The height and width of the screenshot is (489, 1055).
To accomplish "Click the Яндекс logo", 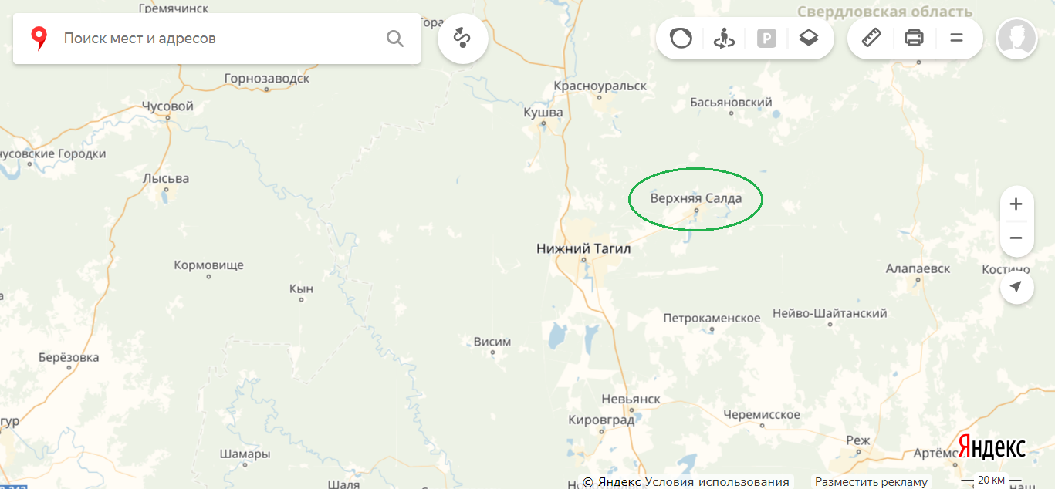I will [992, 447].
